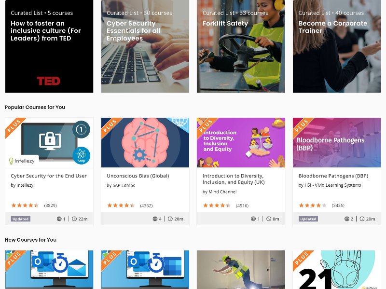This screenshot has height=289, width=386.
Task: Click the globe icon on Cyber Security card
Action: [59, 219]
